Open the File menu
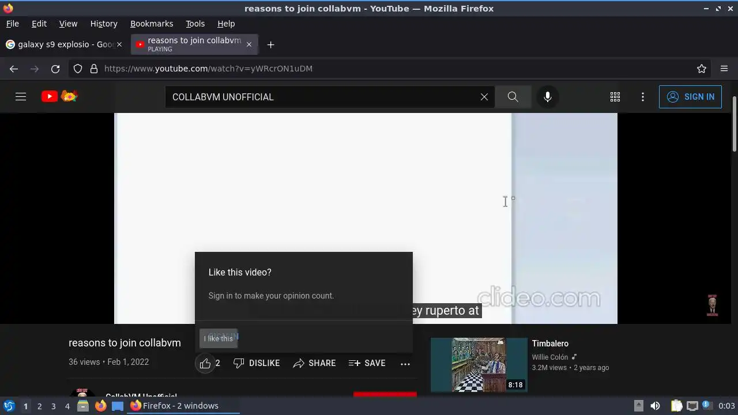 (x=13, y=24)
